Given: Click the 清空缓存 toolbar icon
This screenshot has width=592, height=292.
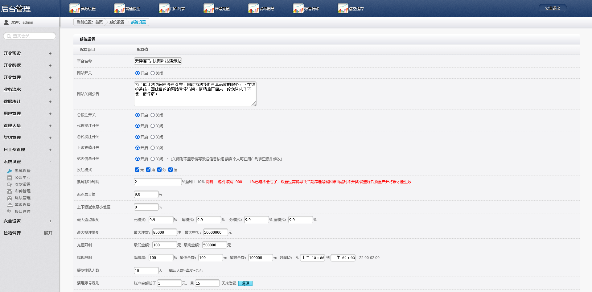Looking at the screenshot, I should (343, 9).
